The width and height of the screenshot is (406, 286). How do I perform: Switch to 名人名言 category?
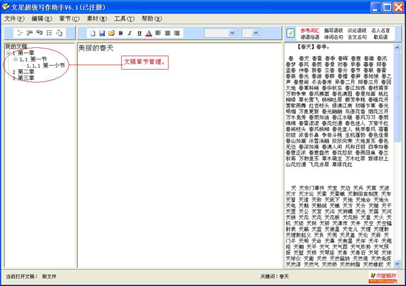(x=381, y=30)
